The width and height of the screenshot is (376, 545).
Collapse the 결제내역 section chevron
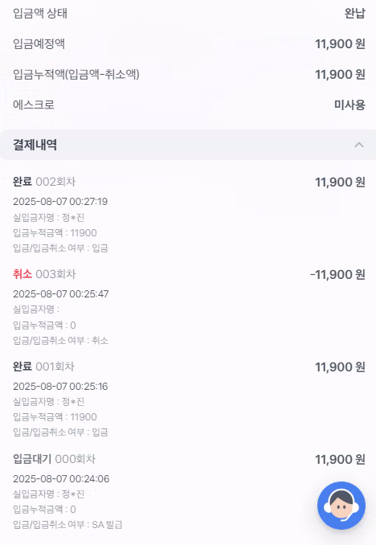click(x=359, y=145)
